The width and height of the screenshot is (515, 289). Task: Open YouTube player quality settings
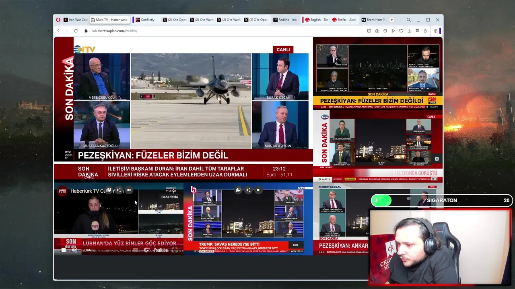146,250
